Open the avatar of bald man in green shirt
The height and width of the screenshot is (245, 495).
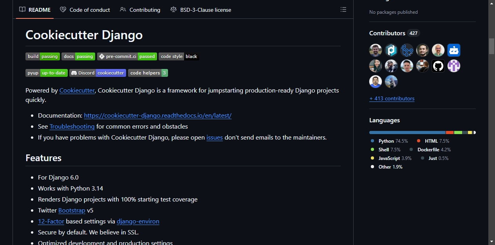(x=438, y=50)
